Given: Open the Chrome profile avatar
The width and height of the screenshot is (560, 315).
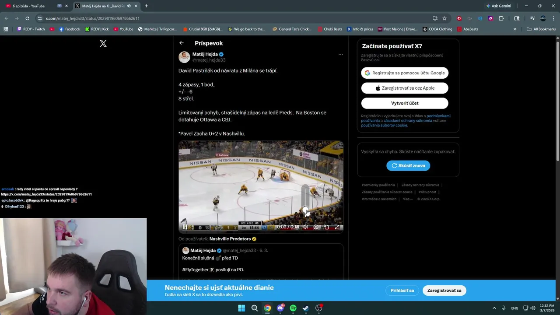Looking at the screenshot, I should click(x=543, y=18).
